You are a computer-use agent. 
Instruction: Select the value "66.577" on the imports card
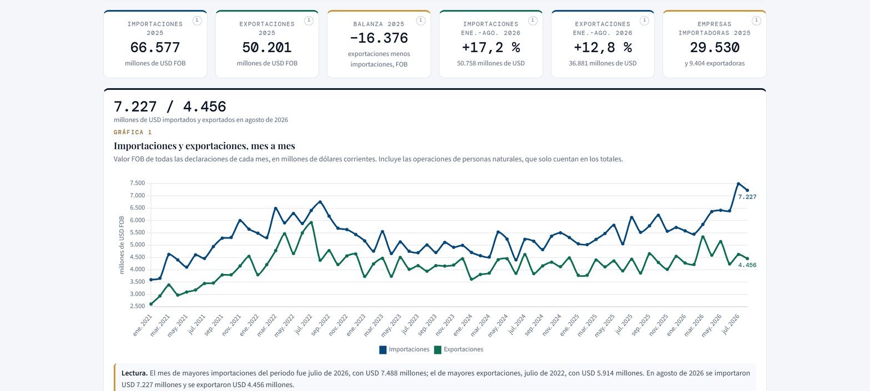coord(155,48)
